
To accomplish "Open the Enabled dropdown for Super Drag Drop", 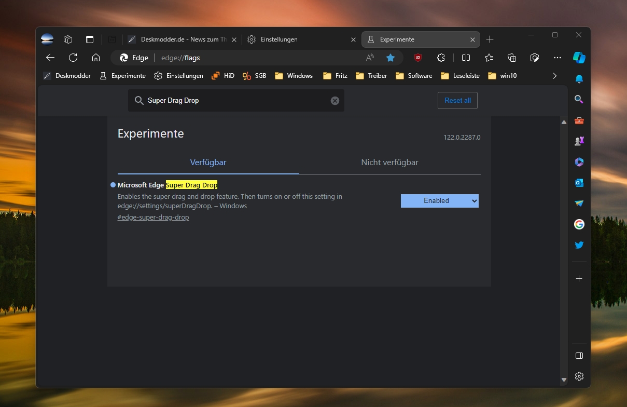I will [440, 200].
